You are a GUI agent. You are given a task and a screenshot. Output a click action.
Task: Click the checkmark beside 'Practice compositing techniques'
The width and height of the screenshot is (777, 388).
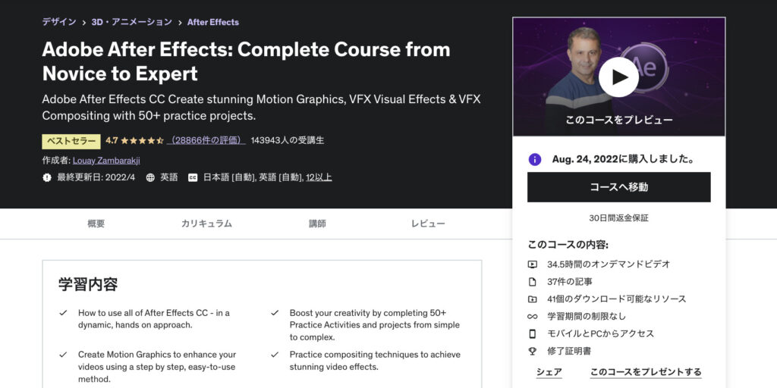[x=275, y=355]
